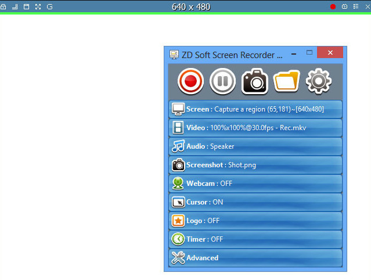
Task: Take a screenshot from the capture bar camera
Action: click(344, 6)
